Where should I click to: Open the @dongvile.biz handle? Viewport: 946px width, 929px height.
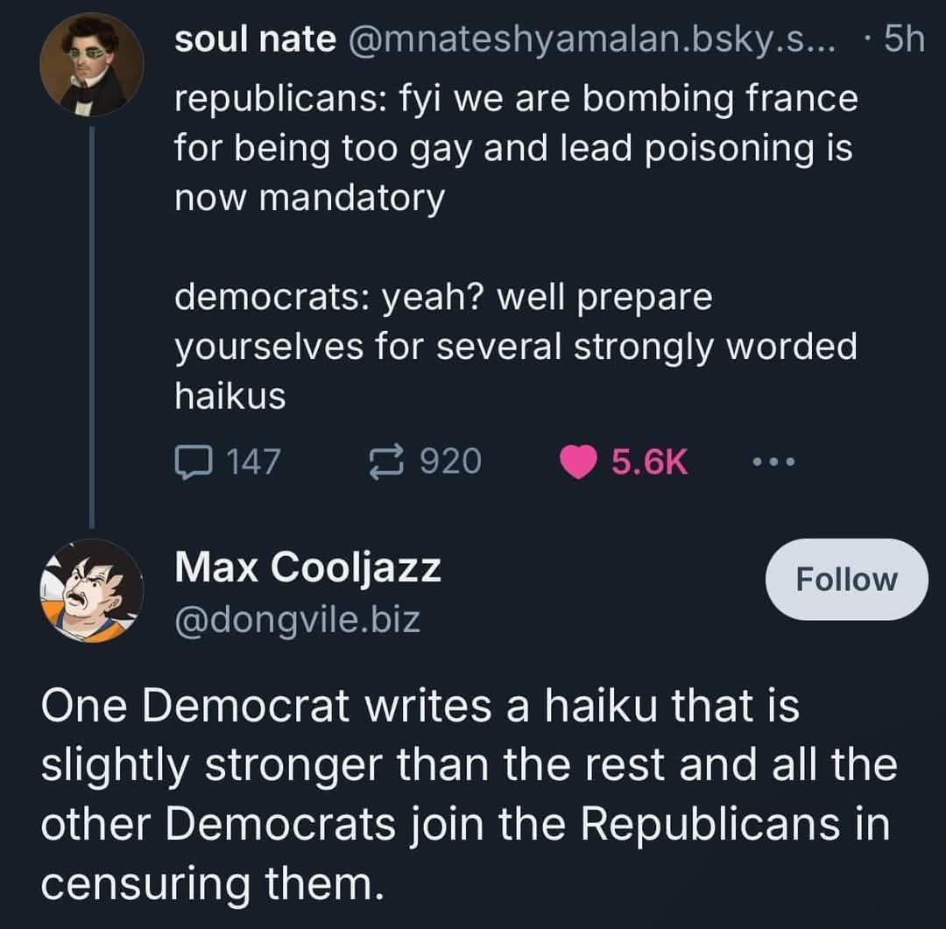298,620
